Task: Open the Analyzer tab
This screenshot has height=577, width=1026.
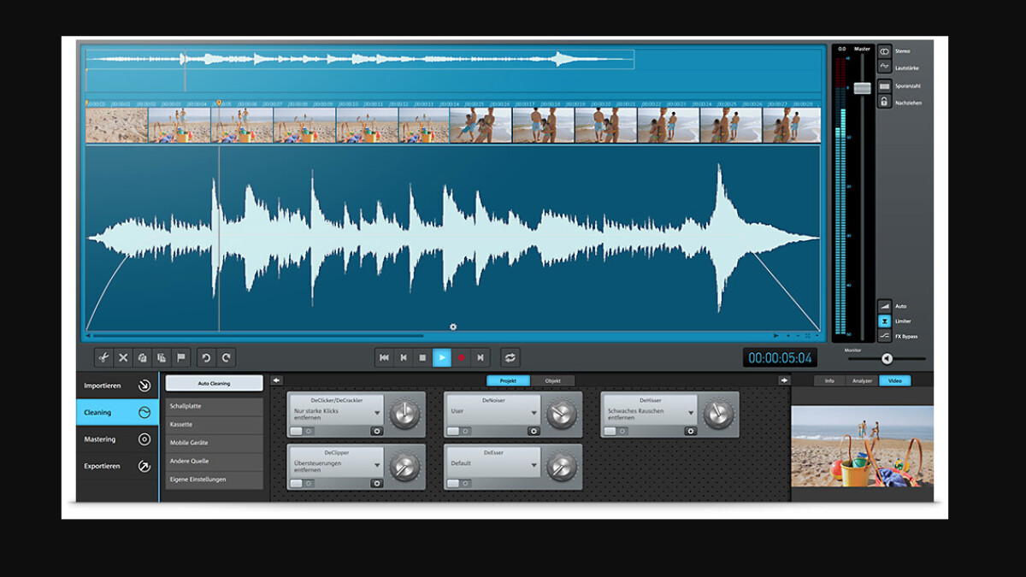Action: (862, 380)
